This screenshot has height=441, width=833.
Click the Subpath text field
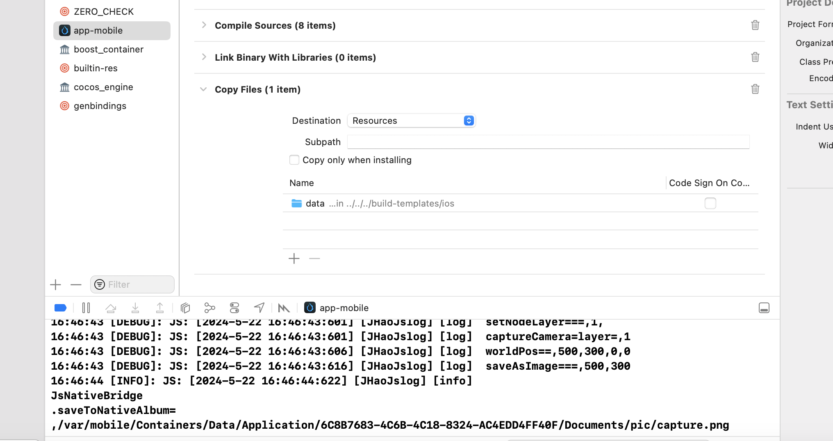coord(548,142)
